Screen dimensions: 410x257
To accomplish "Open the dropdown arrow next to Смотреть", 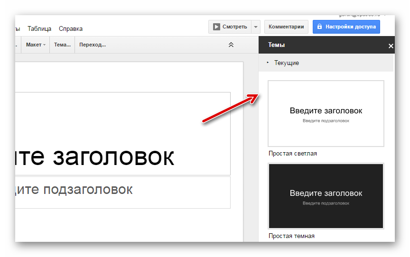I will [x=256, y=27].
